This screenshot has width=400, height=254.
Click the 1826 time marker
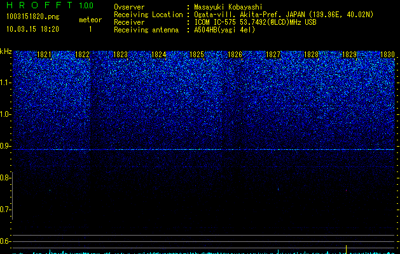click(x=235, y=54)
